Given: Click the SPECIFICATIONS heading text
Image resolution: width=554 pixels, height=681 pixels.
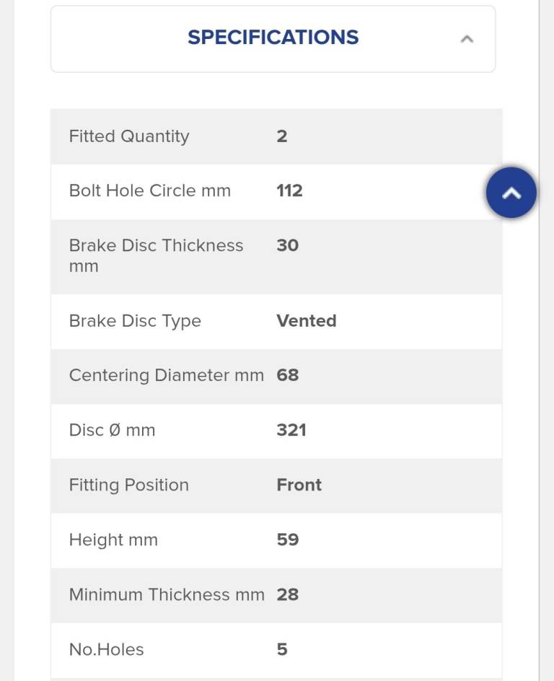Looking at the screenshot, I should [273, 38].
